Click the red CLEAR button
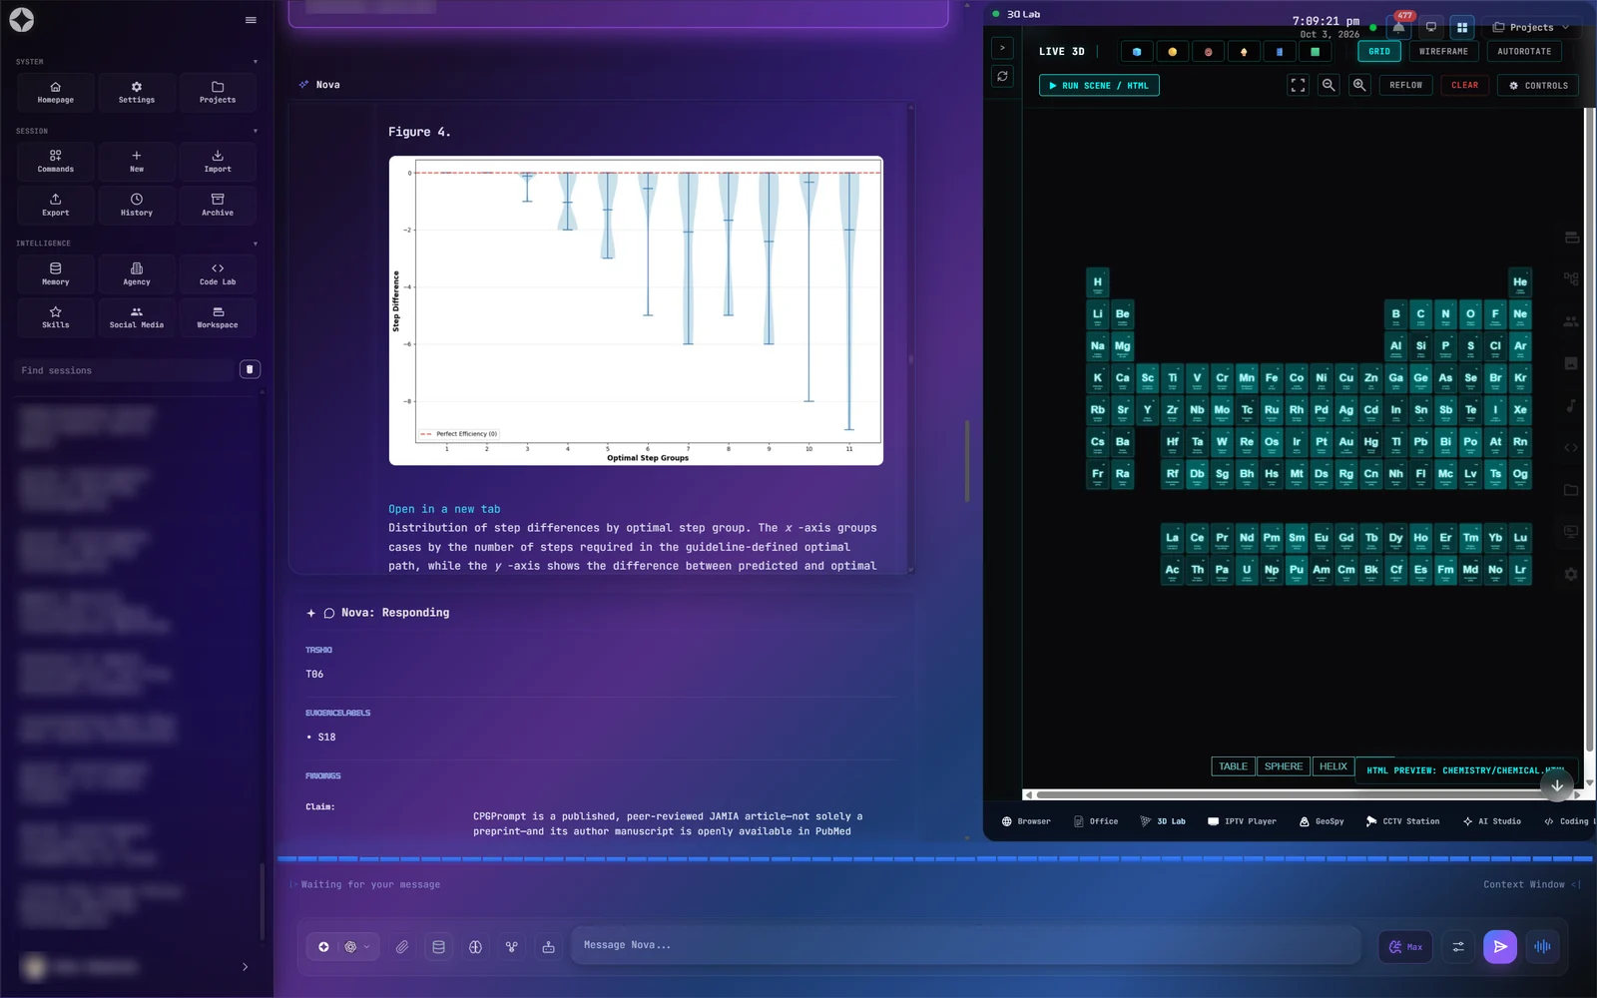The image size is (1597, 998). [1464, 86]
